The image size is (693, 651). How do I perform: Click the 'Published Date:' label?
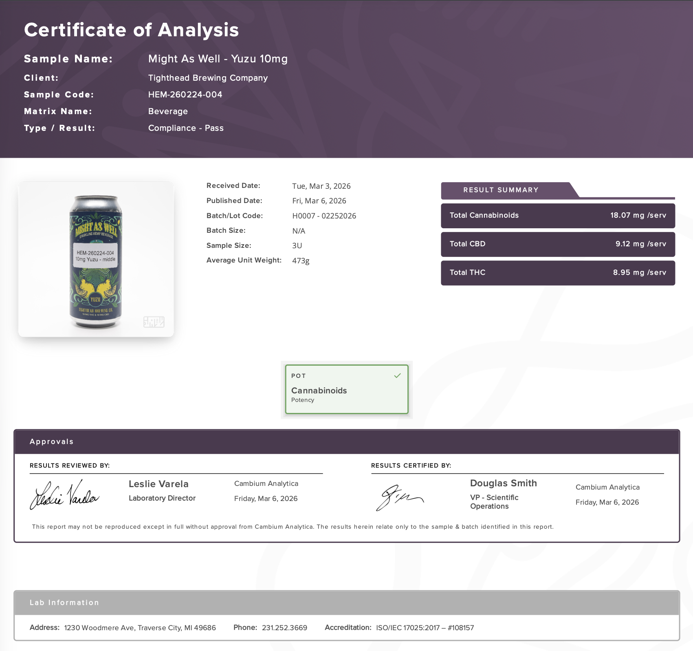(x=234, y=201)
